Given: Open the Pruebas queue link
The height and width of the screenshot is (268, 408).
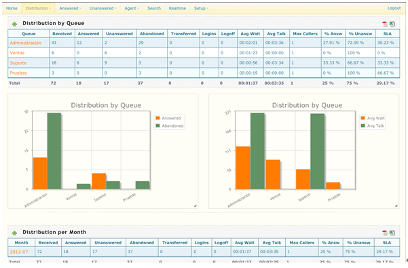Looking at the screenshot, I should pyautogui.click(x=18, y=73).
